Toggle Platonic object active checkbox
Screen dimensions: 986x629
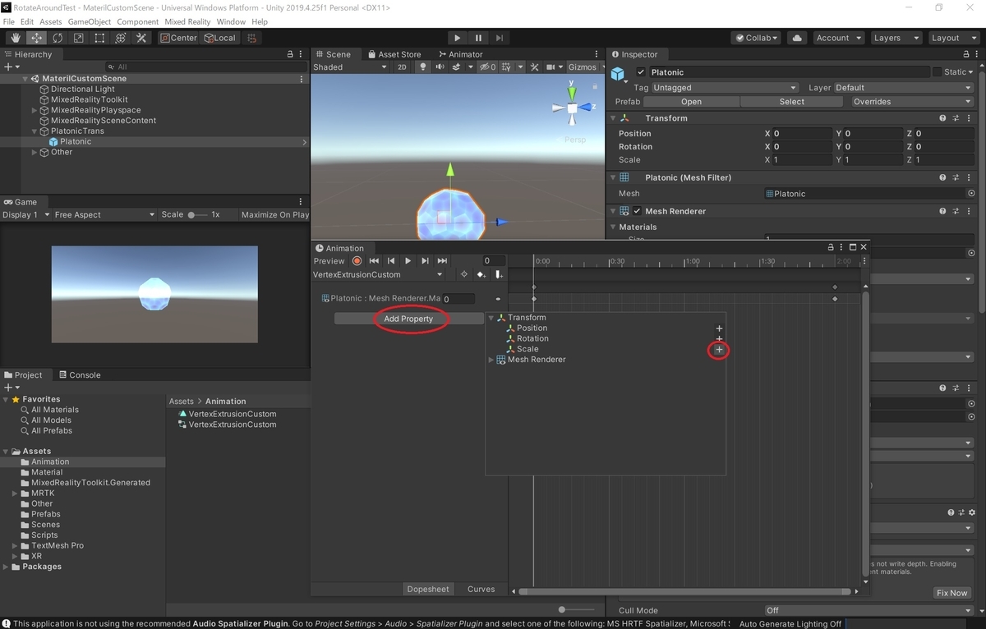(641, 72)
